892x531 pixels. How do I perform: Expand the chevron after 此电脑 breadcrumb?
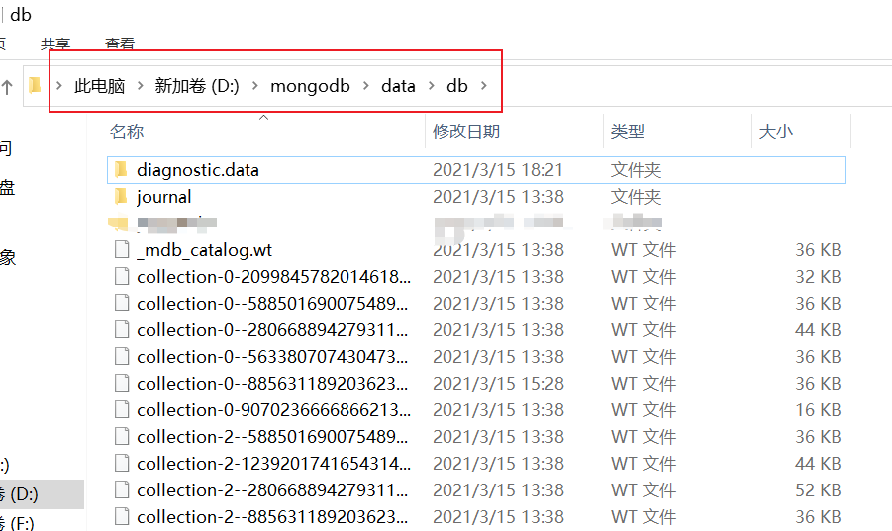(x=140, y=86)
